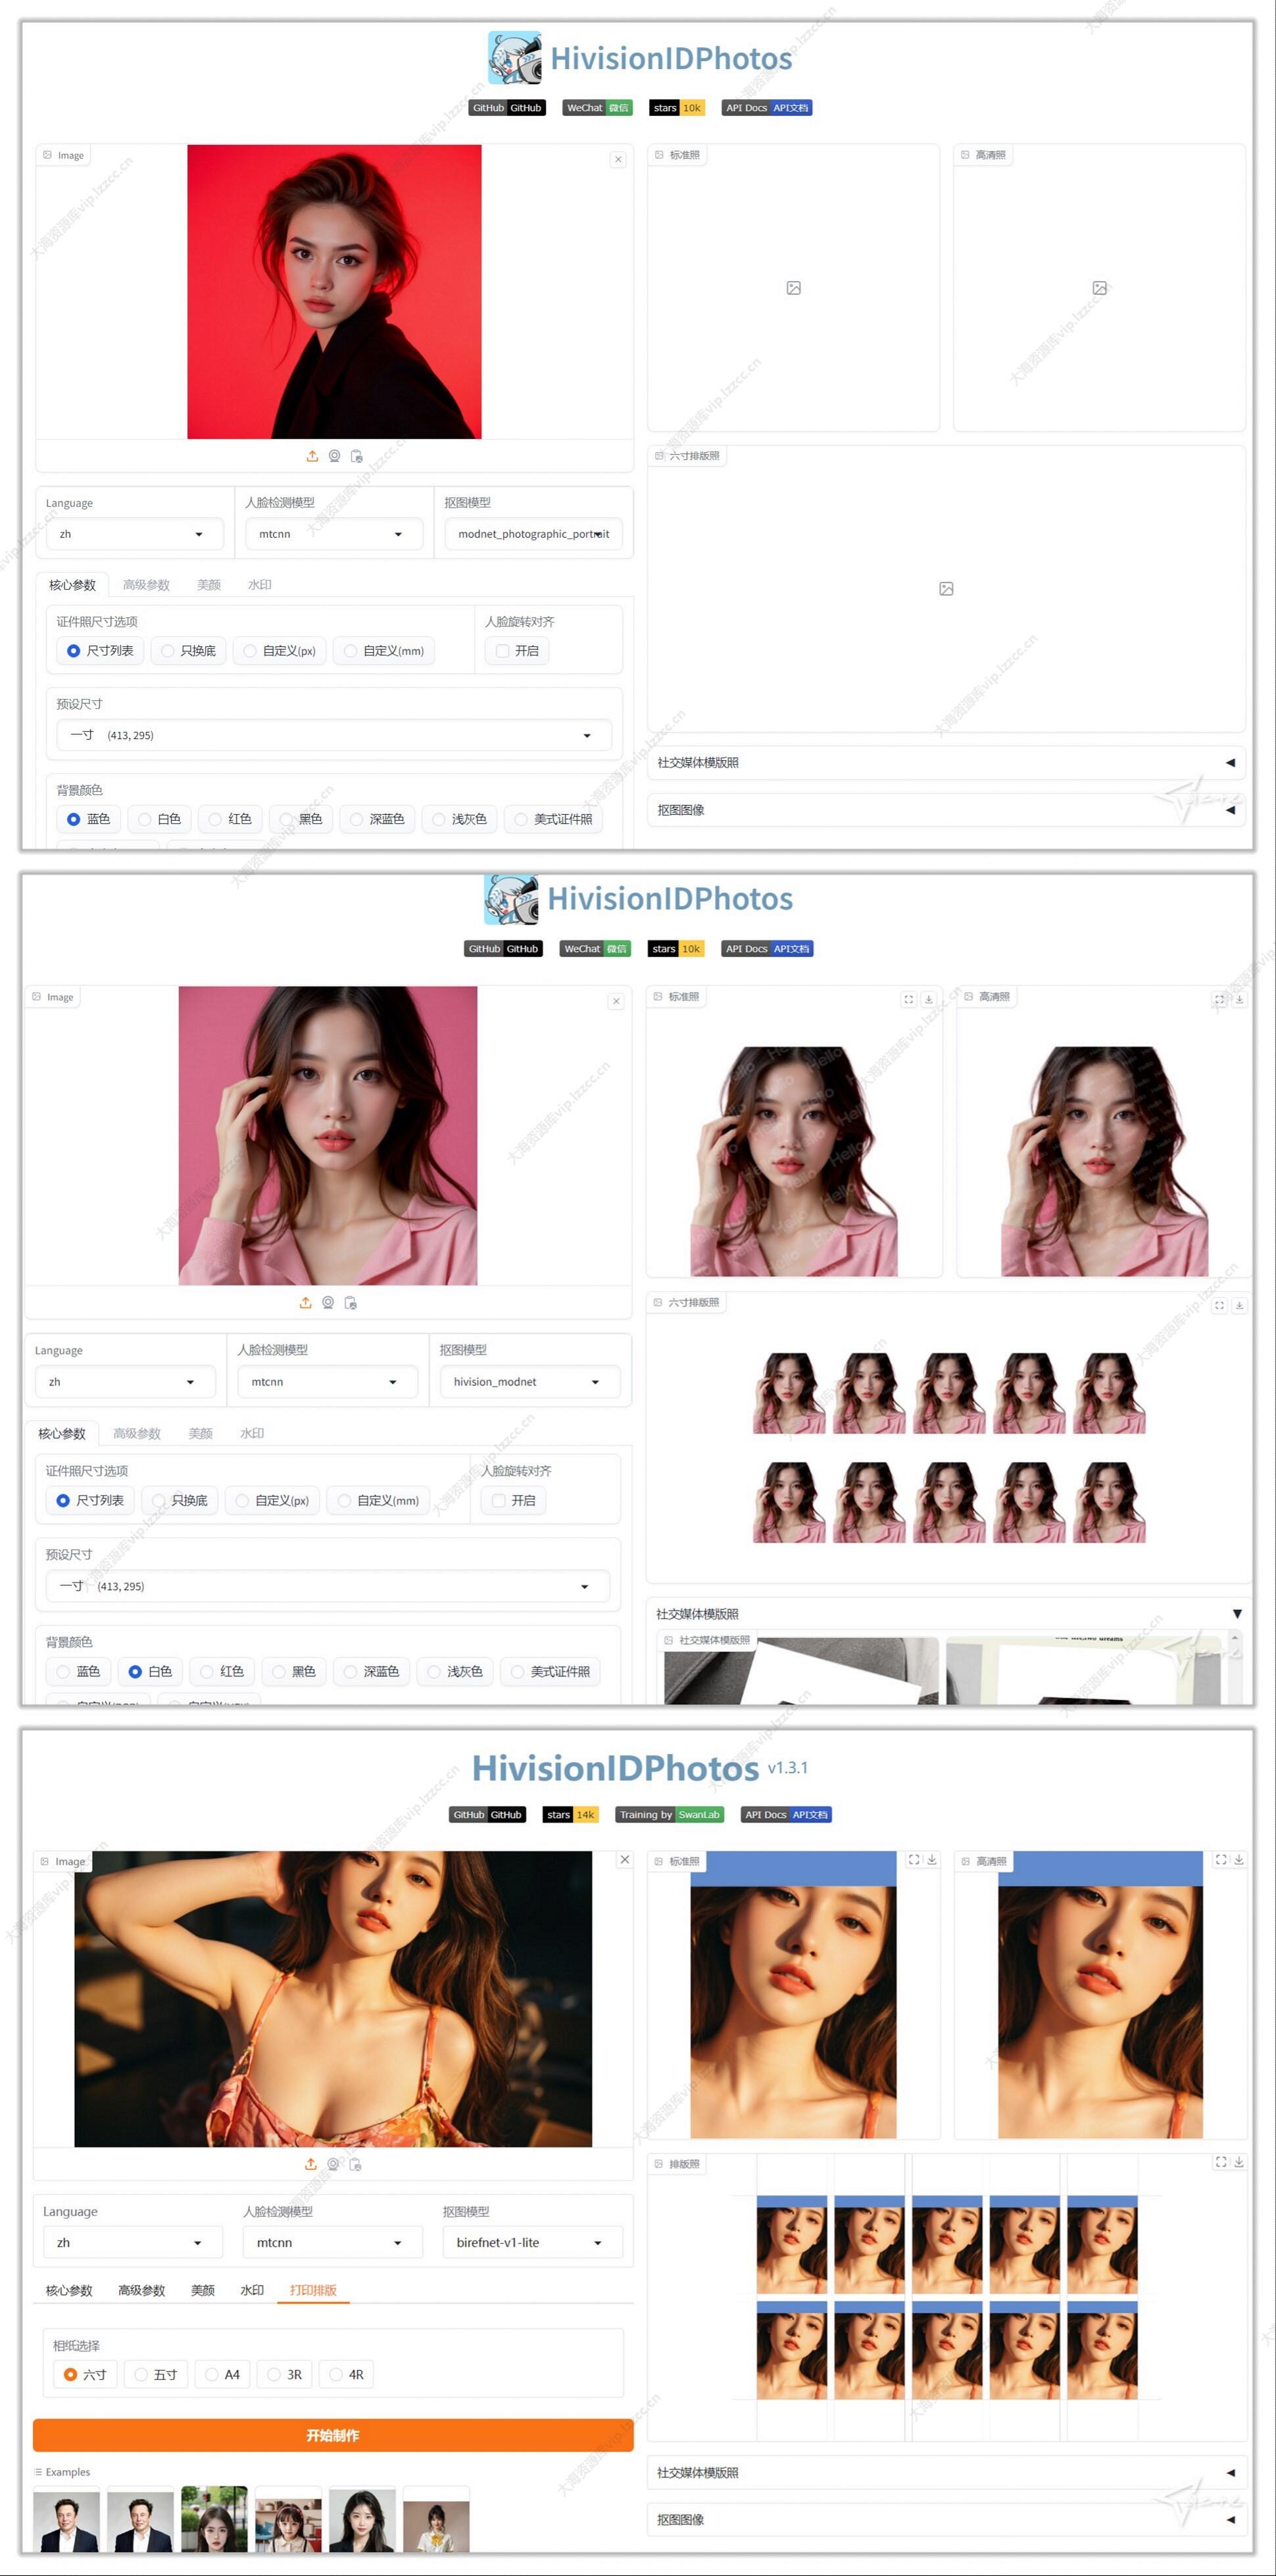Image resolution: width=1276 pixels, height=2576 pixels.
Task: Click clipboard icon in the v1.3.1 window
Action: tap(355, 2164)
